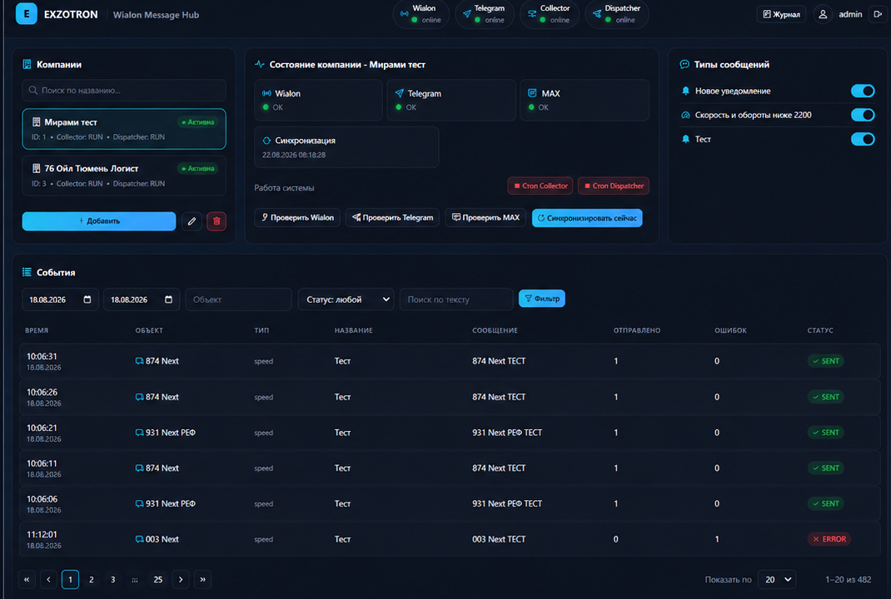Open the Статус: любой dropdown
The width and height of the screenshot is (891, 599).
click(346, 299)
